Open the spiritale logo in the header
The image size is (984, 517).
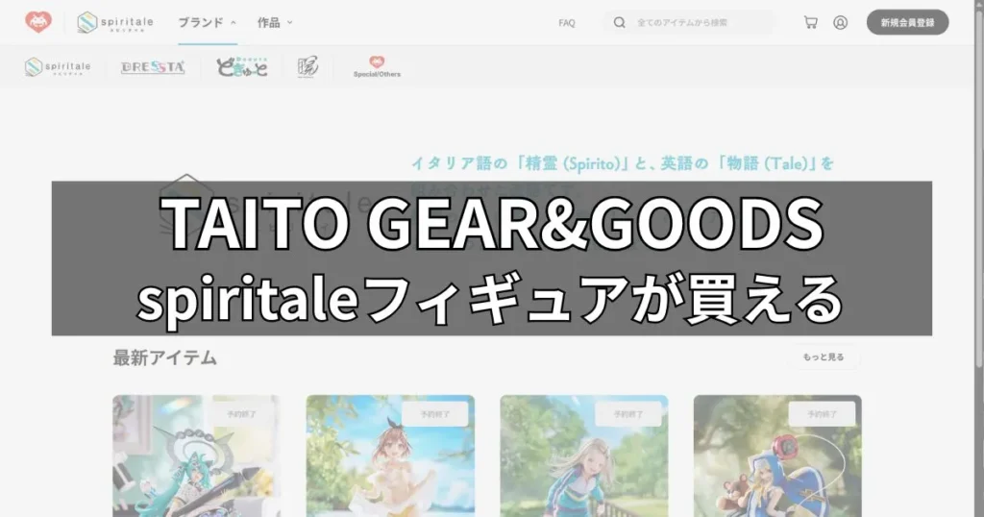115,23
